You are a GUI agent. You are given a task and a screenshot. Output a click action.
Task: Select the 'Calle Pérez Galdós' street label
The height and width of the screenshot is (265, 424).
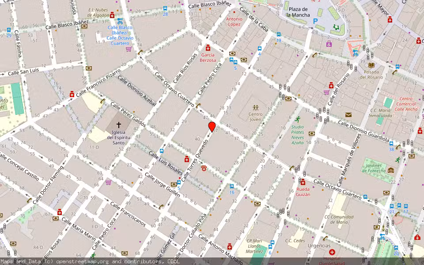[128, 115]
